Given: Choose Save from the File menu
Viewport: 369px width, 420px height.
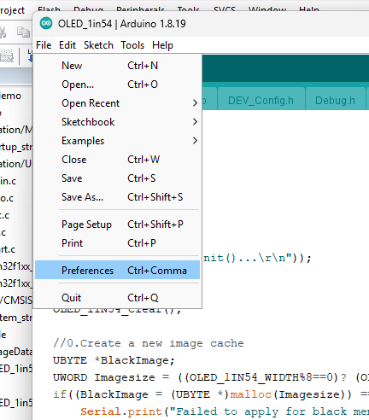Looking at the screenshot, I should [117, 178].
